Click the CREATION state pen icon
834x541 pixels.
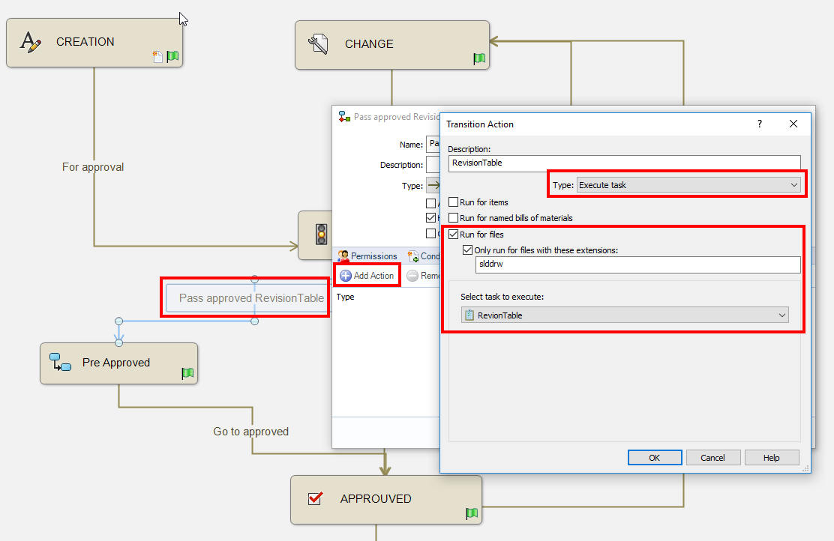[31, 42]
